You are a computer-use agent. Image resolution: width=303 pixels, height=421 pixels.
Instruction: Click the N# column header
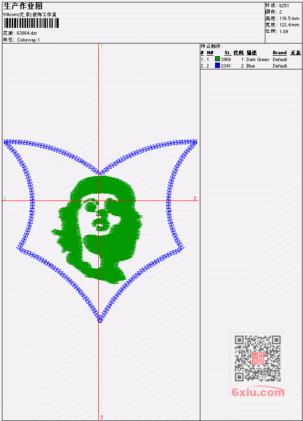(x=210, y=53)
